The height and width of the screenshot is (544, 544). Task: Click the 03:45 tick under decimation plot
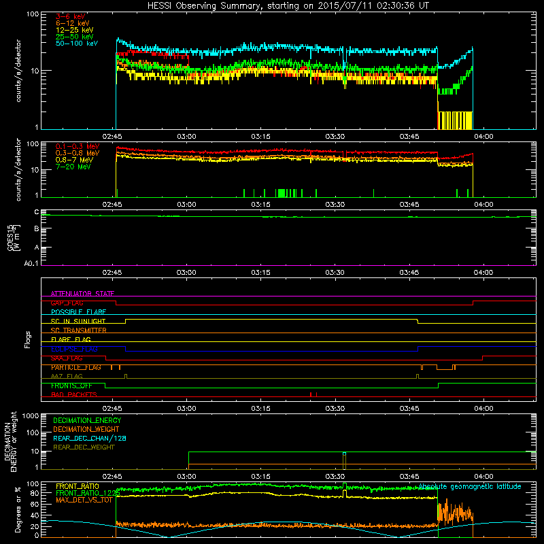[x=409, y=477]
